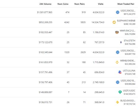Click the 1520 coins value

[x=67, y=52]
